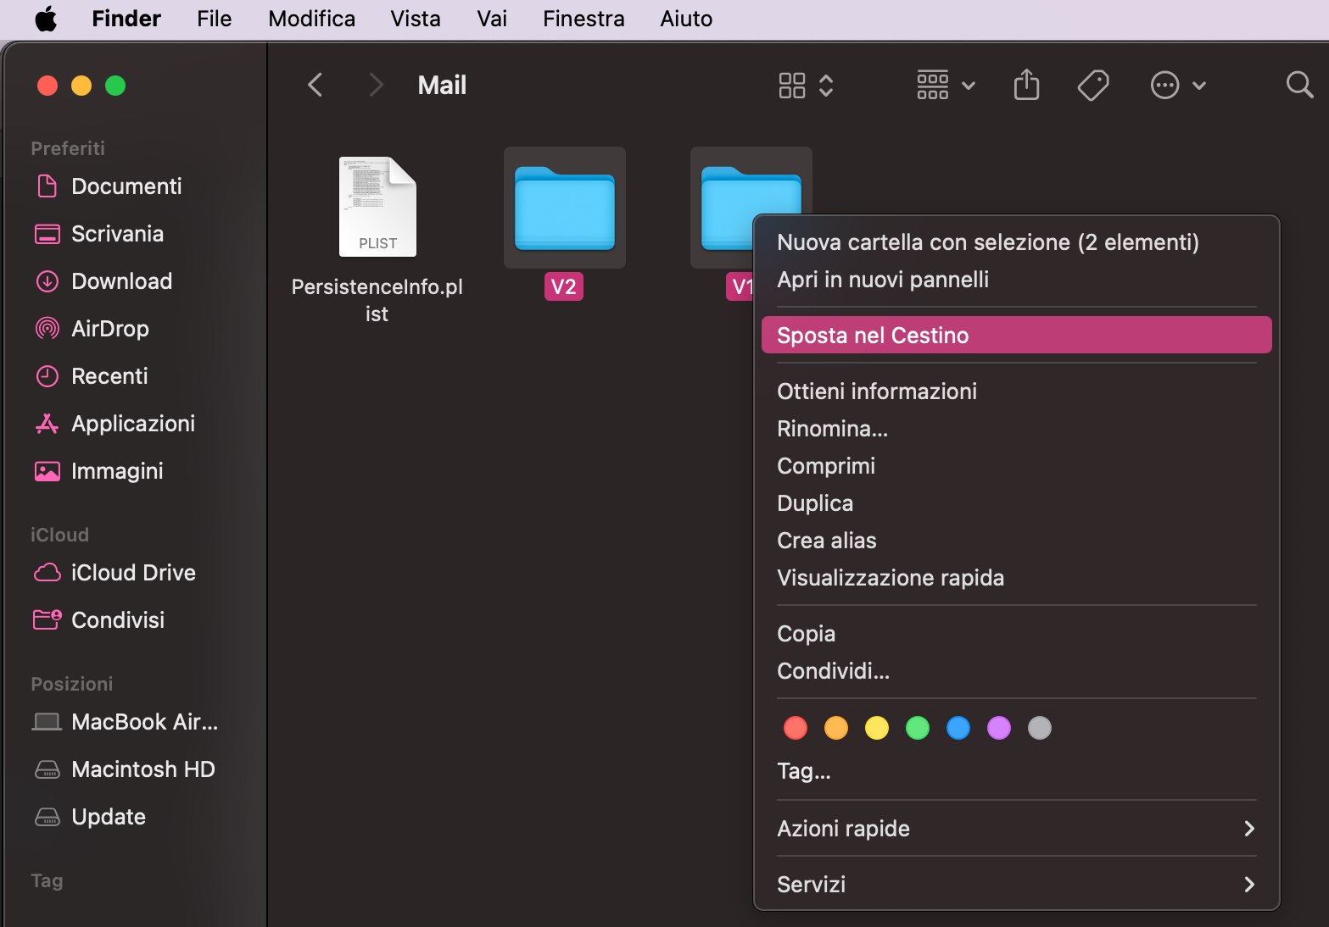Apply the blue tag color
Screen dimensions: 1329x927
(x=958, y=728)
